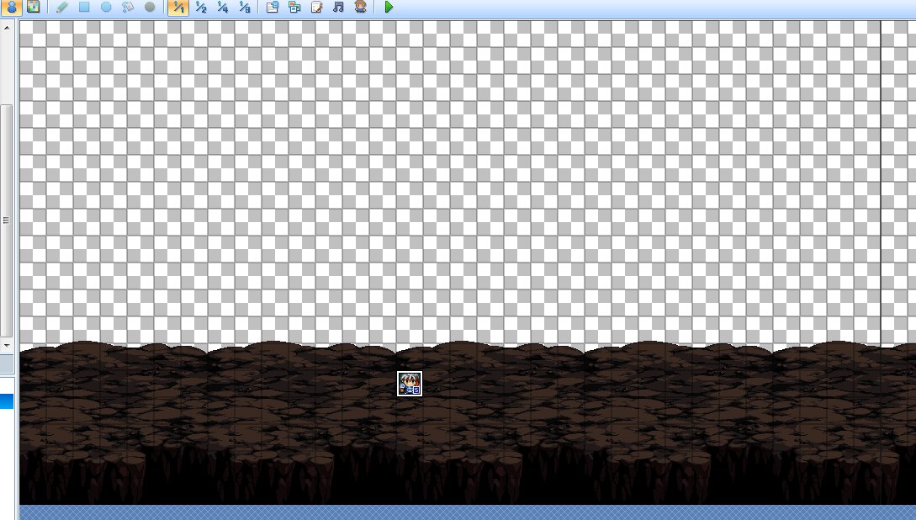Switch to Events editing mode
The height and width of the screenshot is (520, 916).
(11, 7)
